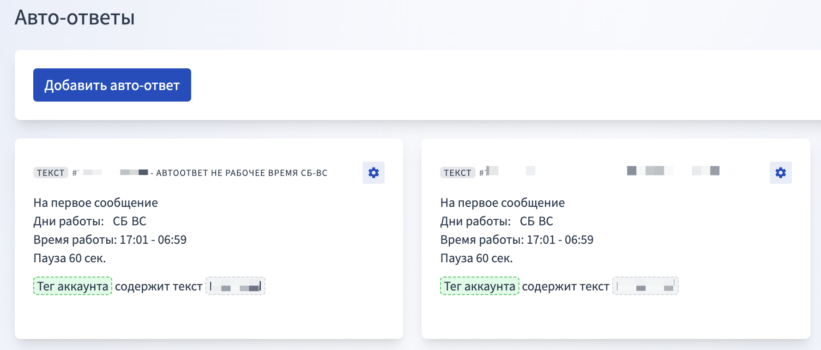Click Время работы 17:01 - 06:59 in left card
Screen dimensions: 821x350
coord(110,240)
